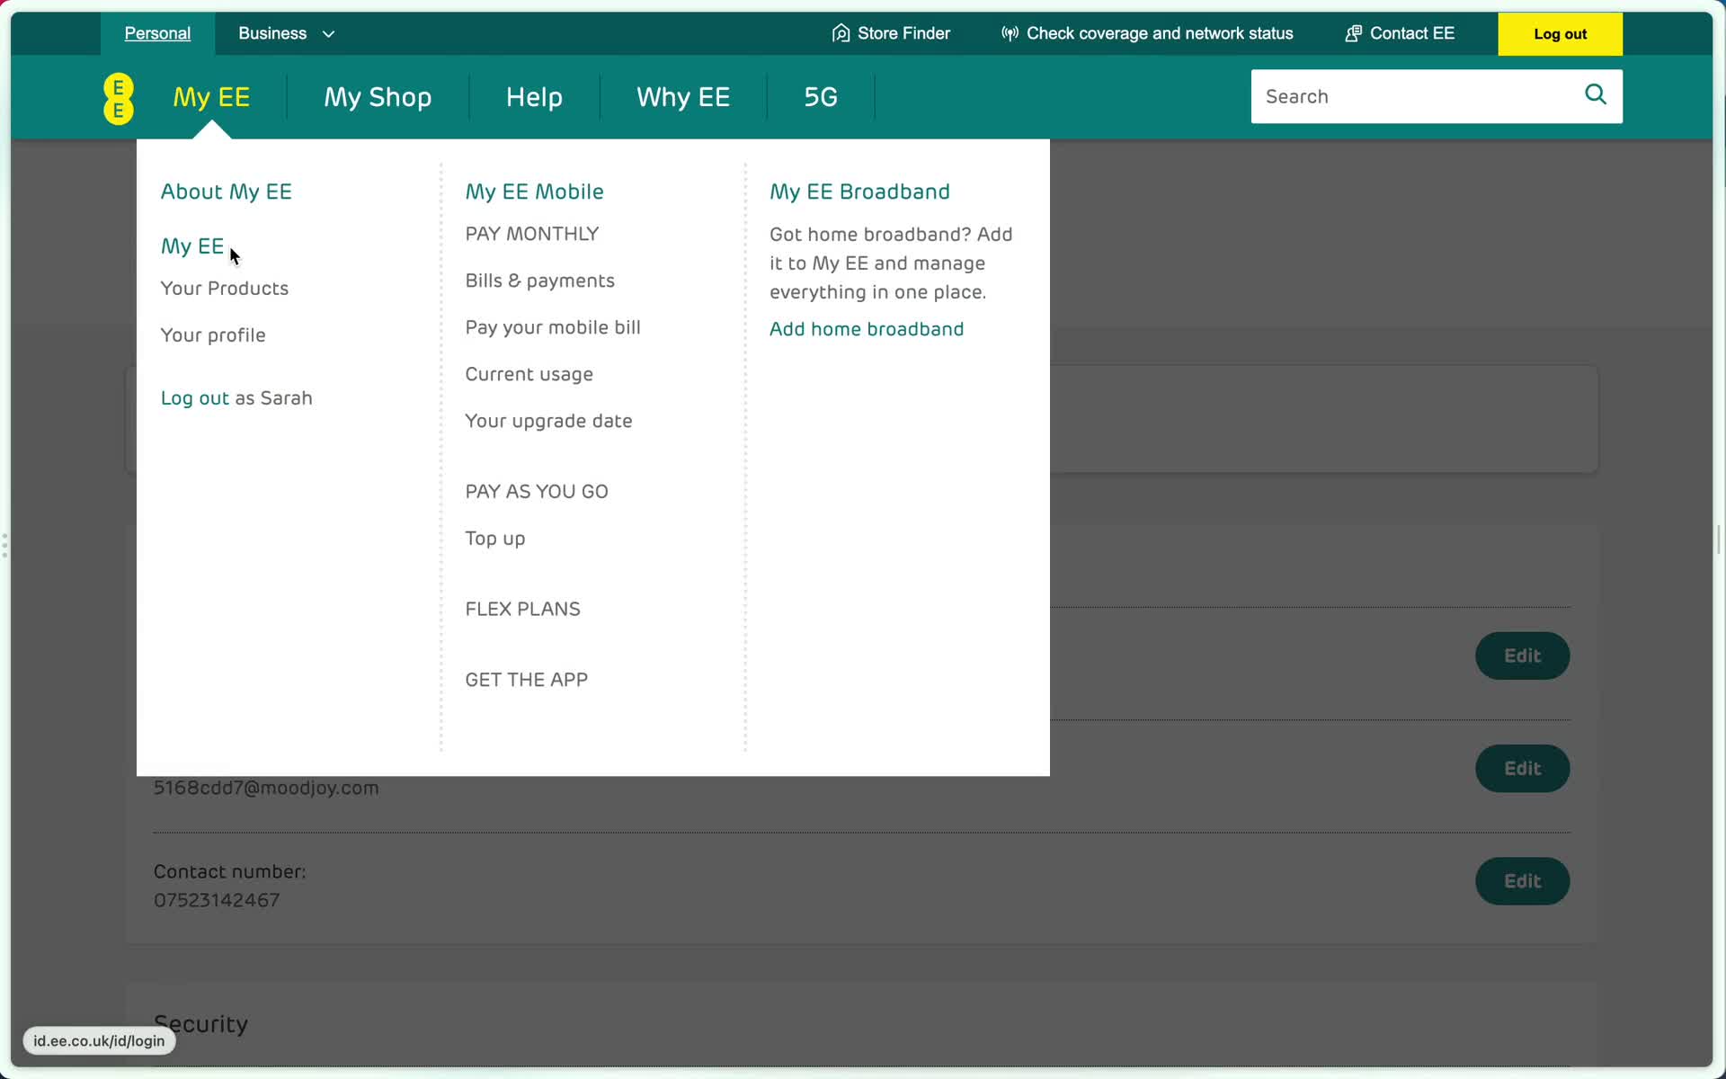Click the topmost Edit button

[x=1522, y=656]
